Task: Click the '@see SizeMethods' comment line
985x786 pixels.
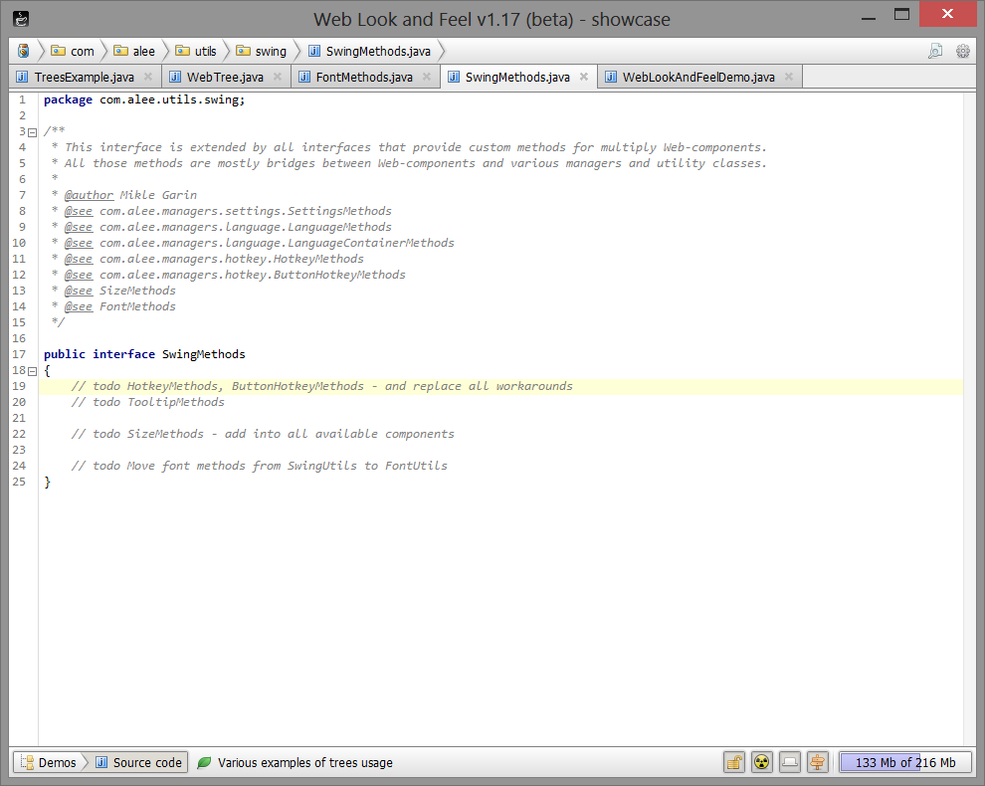Action: [x=119, y=291]
